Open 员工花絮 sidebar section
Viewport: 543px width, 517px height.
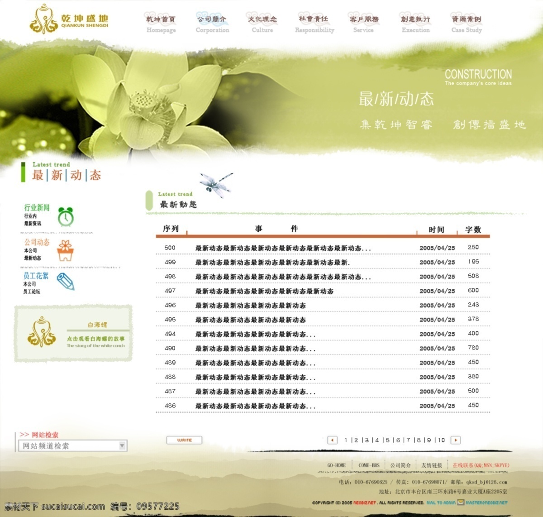36,276
